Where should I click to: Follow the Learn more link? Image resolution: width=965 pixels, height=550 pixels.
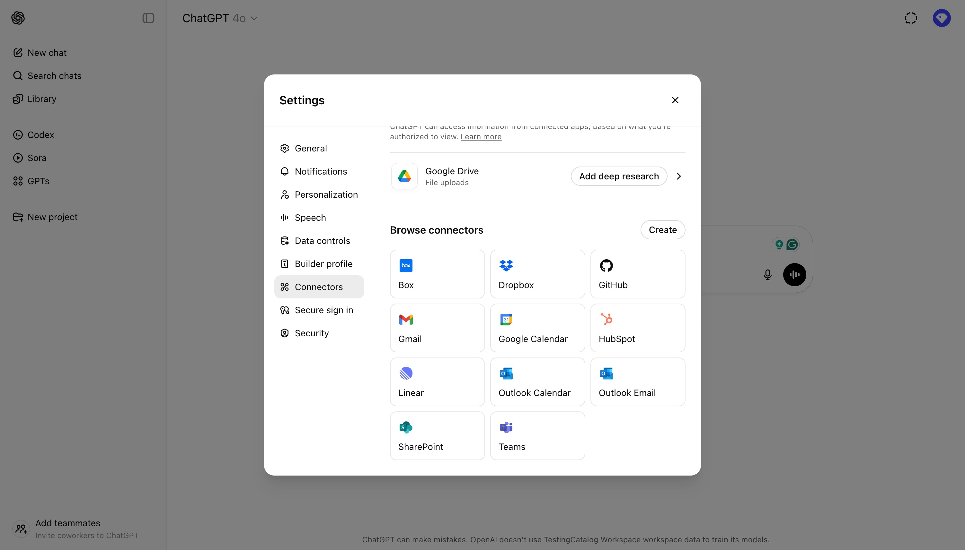481,137
